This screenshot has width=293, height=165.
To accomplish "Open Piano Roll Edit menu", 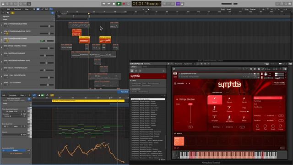I will click(x=4, y=95).
